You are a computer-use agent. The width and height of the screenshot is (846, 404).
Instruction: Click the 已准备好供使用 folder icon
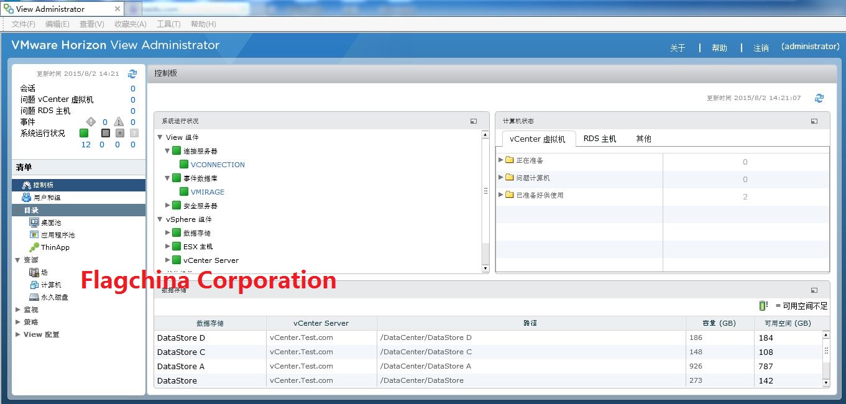coord(510,195)
